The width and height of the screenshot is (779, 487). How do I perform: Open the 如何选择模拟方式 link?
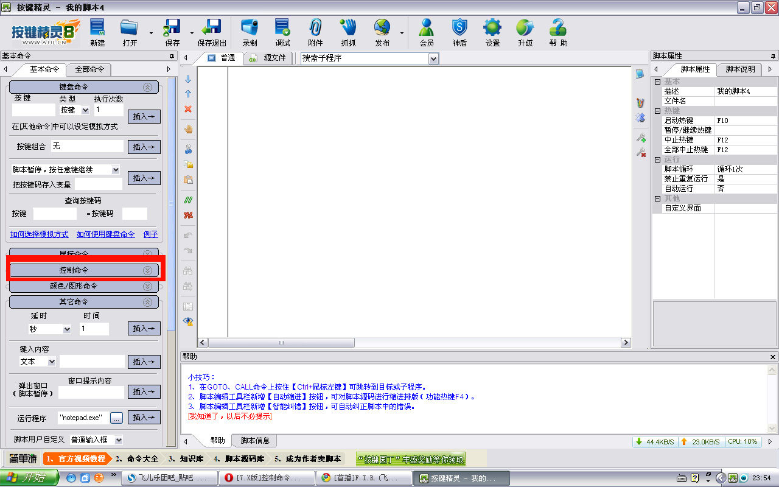pos(39,234)
